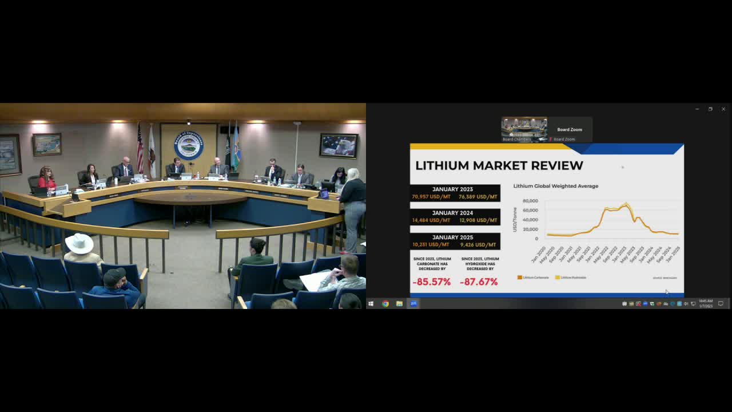Click the Board Chambers video thumbnail
This screenshot has height=412, width=732.
[525, 127]
